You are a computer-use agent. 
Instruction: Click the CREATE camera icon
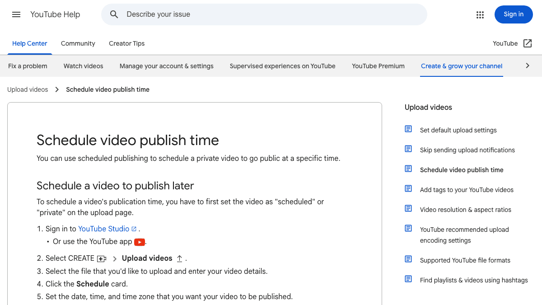[x=102, y=259]
